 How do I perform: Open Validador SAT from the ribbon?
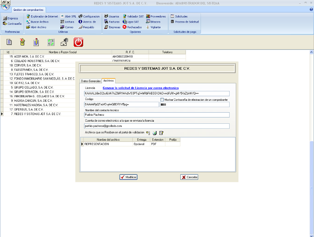tap(133, 16)
